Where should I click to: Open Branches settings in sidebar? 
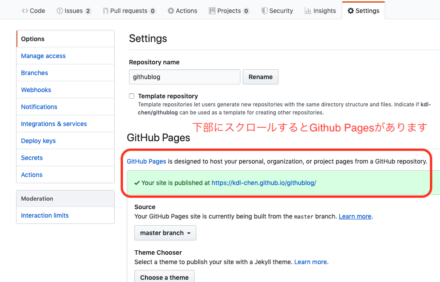(x=66, y=73)
